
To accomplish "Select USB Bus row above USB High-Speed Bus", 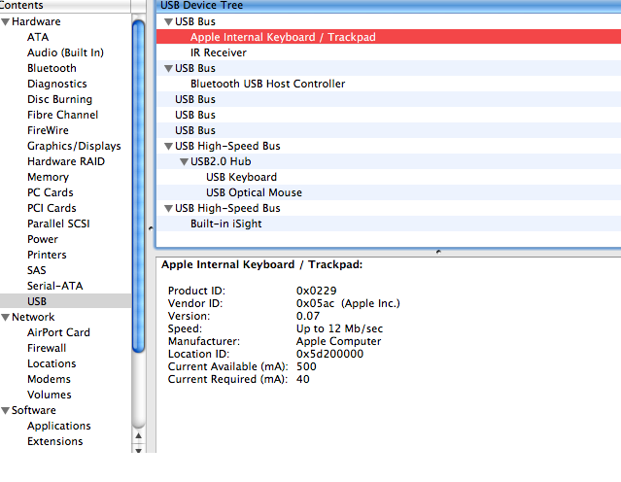I will coord(389,130).
